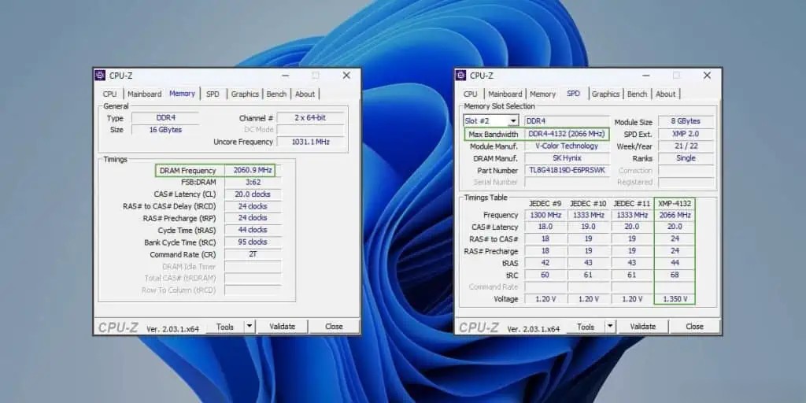
Task: Click Channel # value 2 x 64-bit
Action: click(x=310, y=118)
